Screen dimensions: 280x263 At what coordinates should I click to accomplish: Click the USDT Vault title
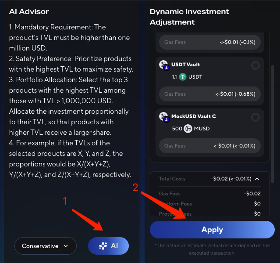(186, 65)
